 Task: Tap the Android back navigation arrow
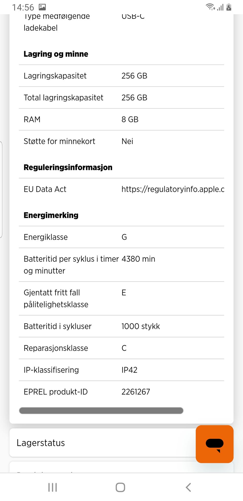point(188,487)
